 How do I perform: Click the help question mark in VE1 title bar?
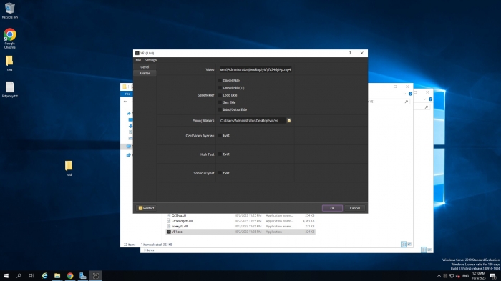point(350,53)
